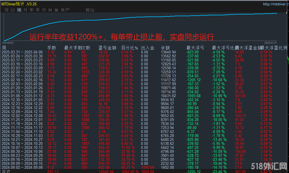Click the 百分比% column header

[x=130, y=48]
